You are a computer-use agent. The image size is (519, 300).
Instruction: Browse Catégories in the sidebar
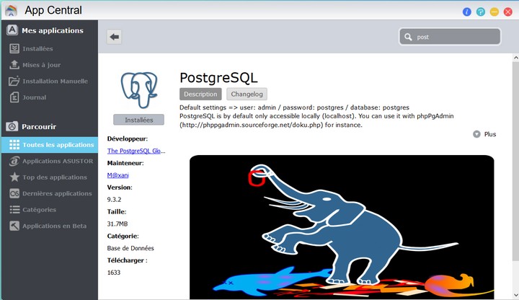(x=50, y=210)
